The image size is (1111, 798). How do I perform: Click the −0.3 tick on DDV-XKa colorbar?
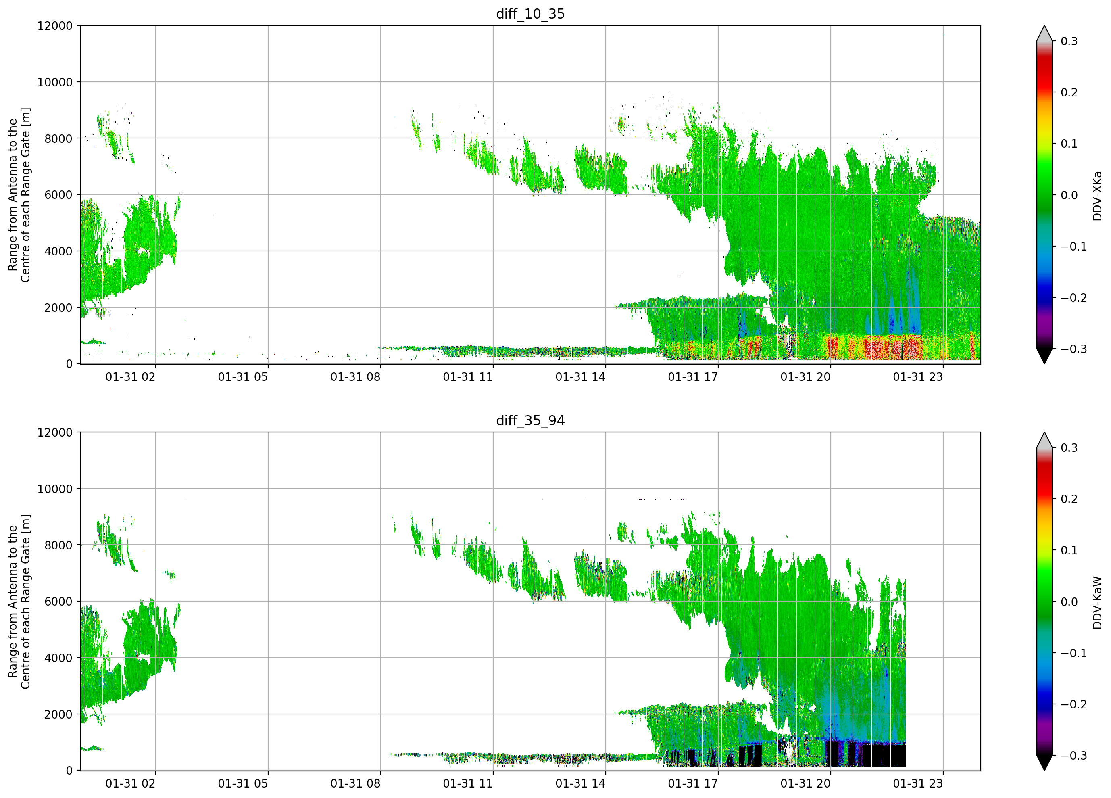tap(1074, 349)
